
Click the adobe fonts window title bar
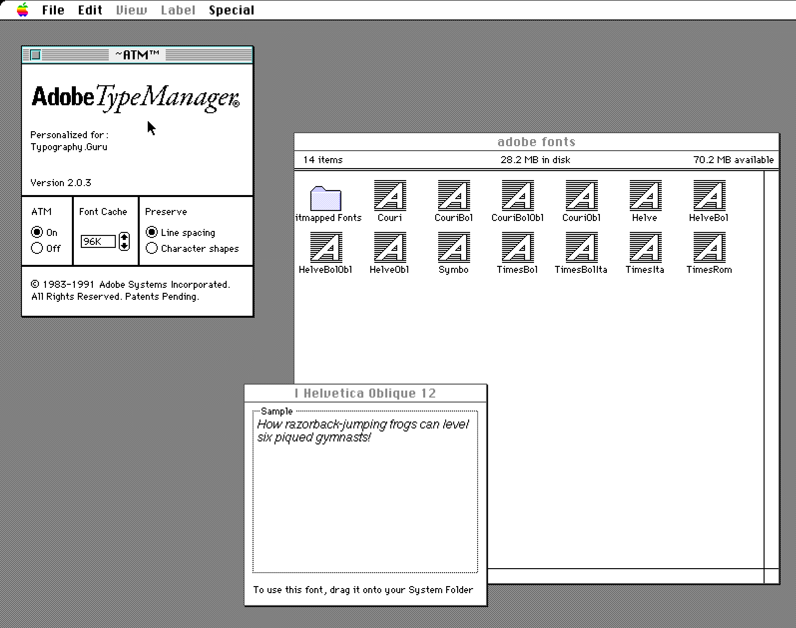point(536,142)
